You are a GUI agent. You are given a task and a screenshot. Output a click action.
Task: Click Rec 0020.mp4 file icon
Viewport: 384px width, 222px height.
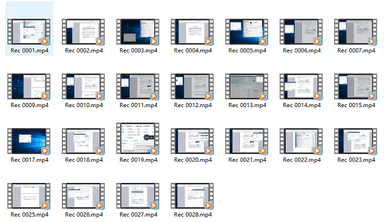(192, 141)
